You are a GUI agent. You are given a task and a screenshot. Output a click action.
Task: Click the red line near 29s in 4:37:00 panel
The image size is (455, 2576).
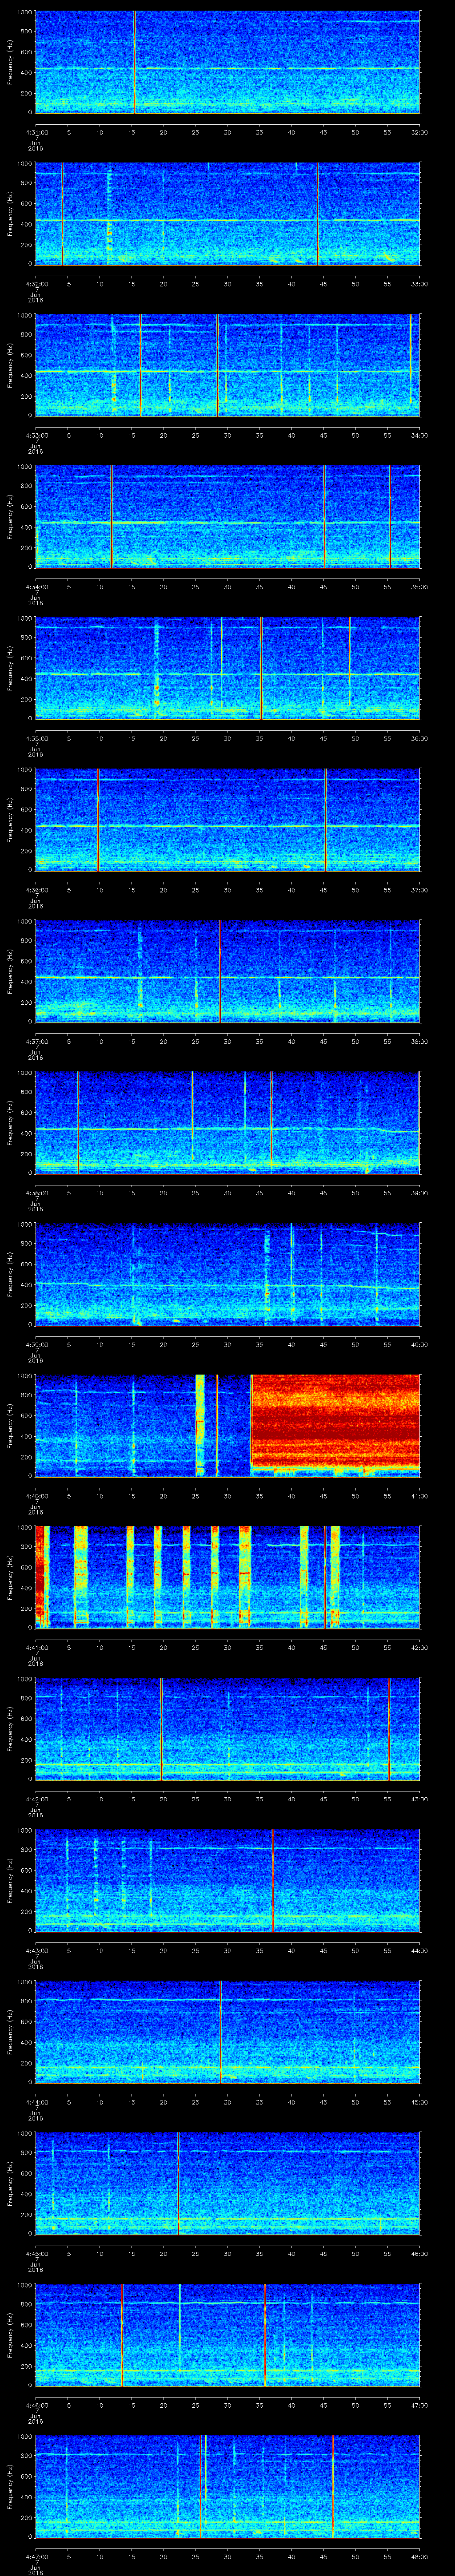[x=220, y=970]
